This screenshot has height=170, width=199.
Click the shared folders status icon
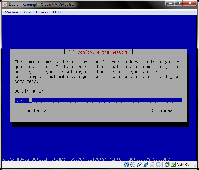[152, 165]
